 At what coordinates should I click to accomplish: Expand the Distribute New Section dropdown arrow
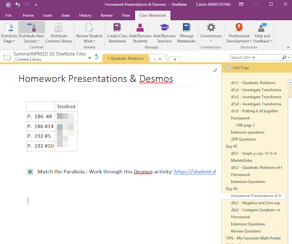[x=38, y=41]
